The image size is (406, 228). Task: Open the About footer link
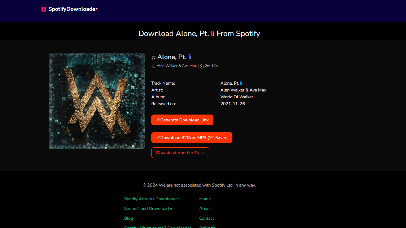tap(205, 209)
